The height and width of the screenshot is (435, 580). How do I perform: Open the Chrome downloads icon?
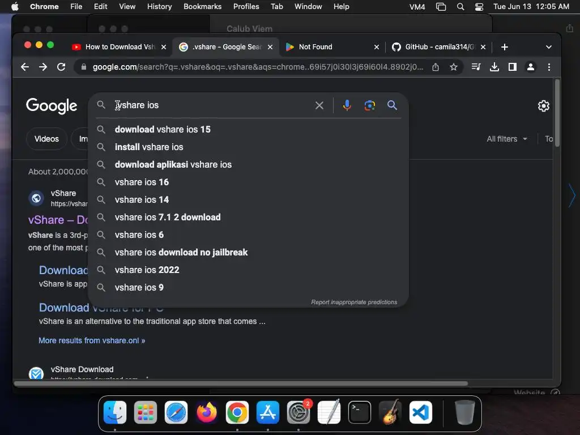(x=494, y=67)
